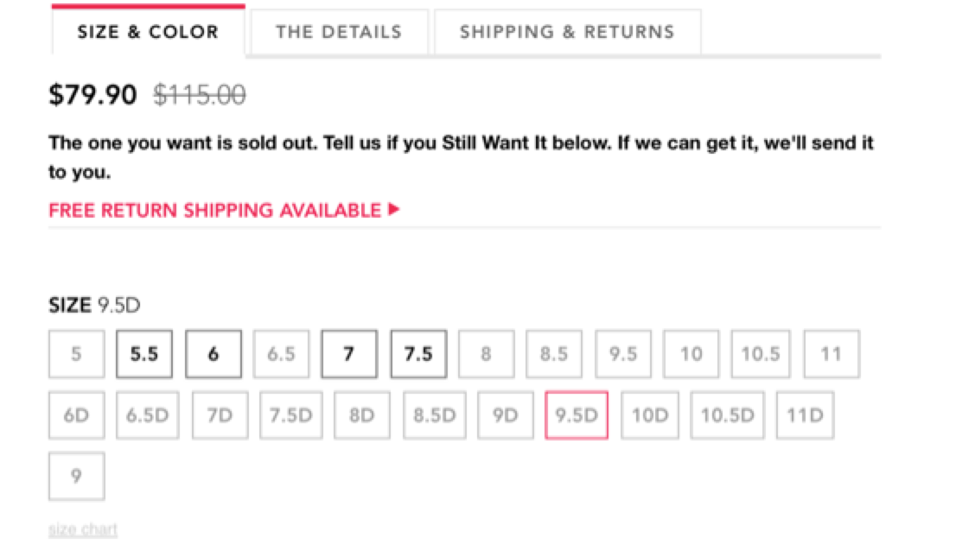
Task: Switch to The Details tab
Action: [339, 33]
